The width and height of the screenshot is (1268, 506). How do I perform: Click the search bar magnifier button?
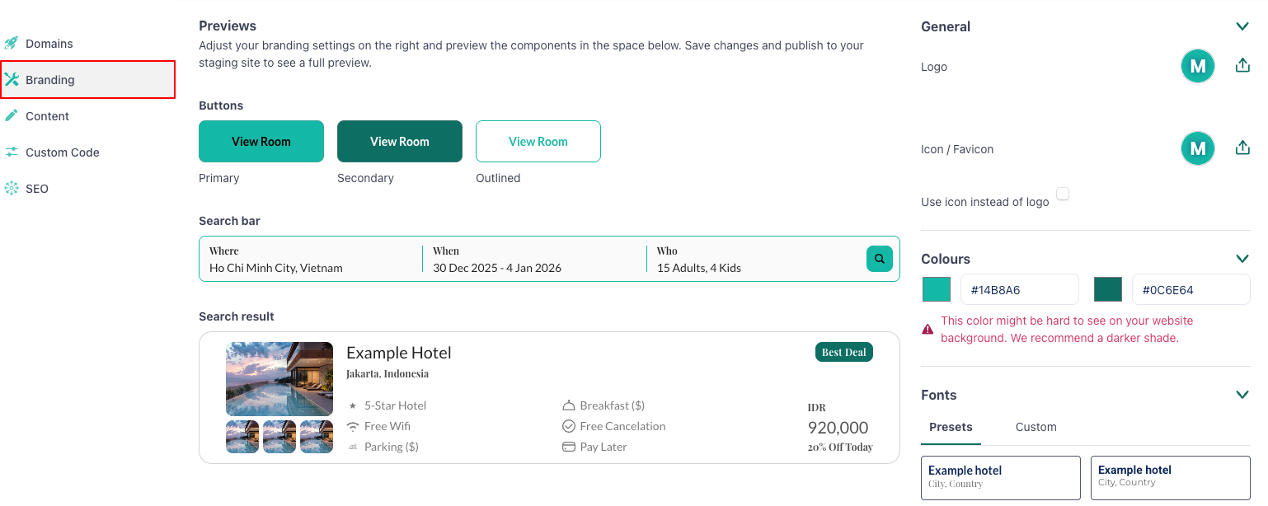(880, 259)
